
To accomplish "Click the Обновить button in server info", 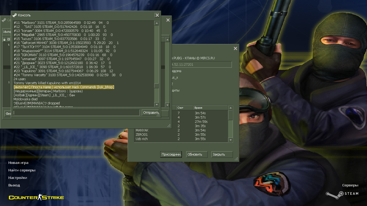I will click(197, 154).
